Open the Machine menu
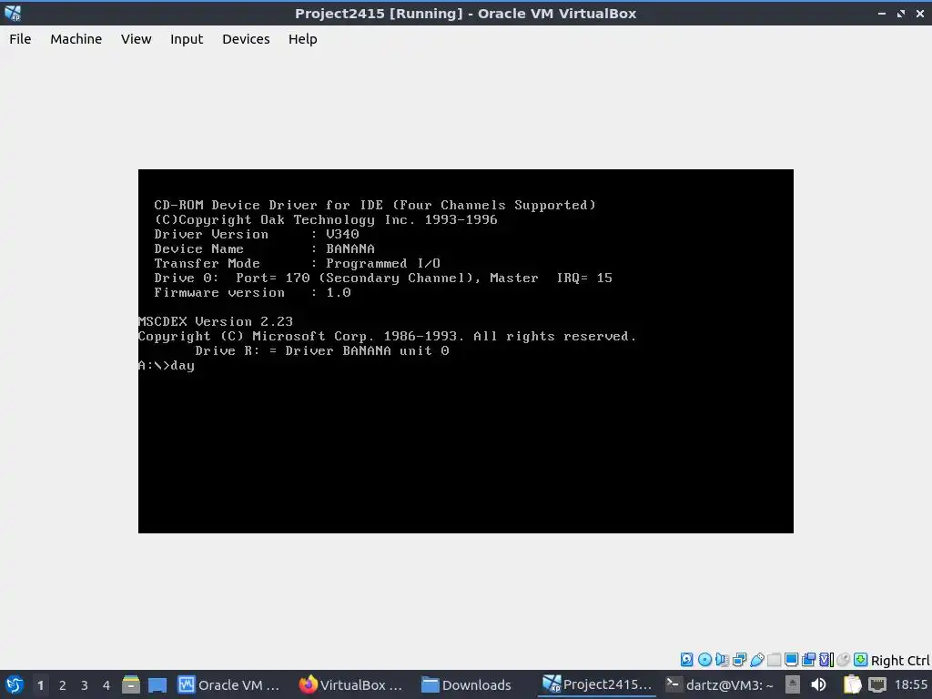 pyautogui.click(x=76, y=39)
